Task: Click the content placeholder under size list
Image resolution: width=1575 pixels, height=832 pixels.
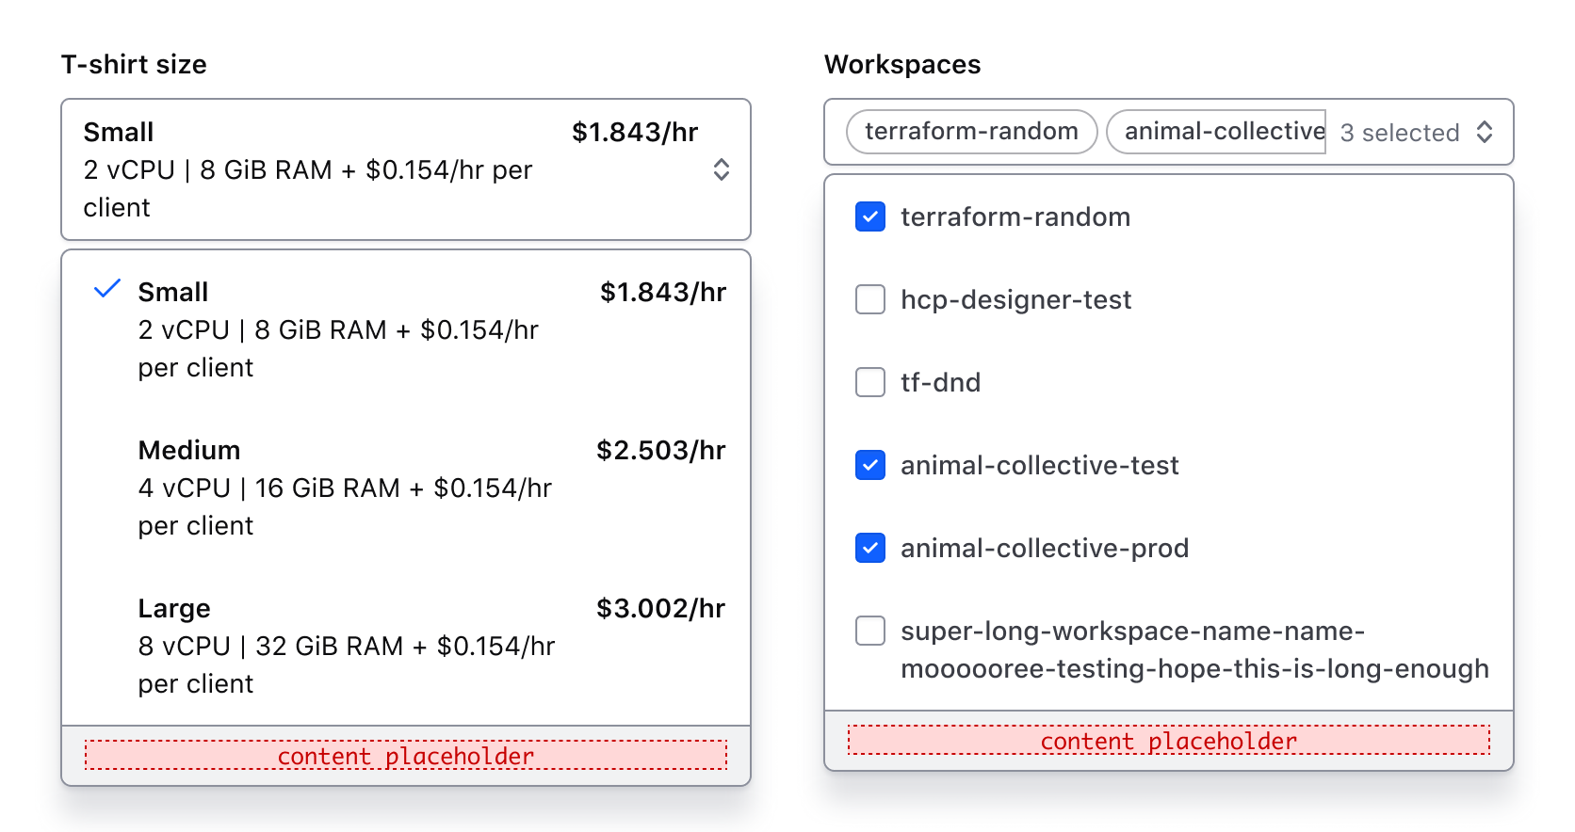Action: pyautogui.click(x=405, y=756)
